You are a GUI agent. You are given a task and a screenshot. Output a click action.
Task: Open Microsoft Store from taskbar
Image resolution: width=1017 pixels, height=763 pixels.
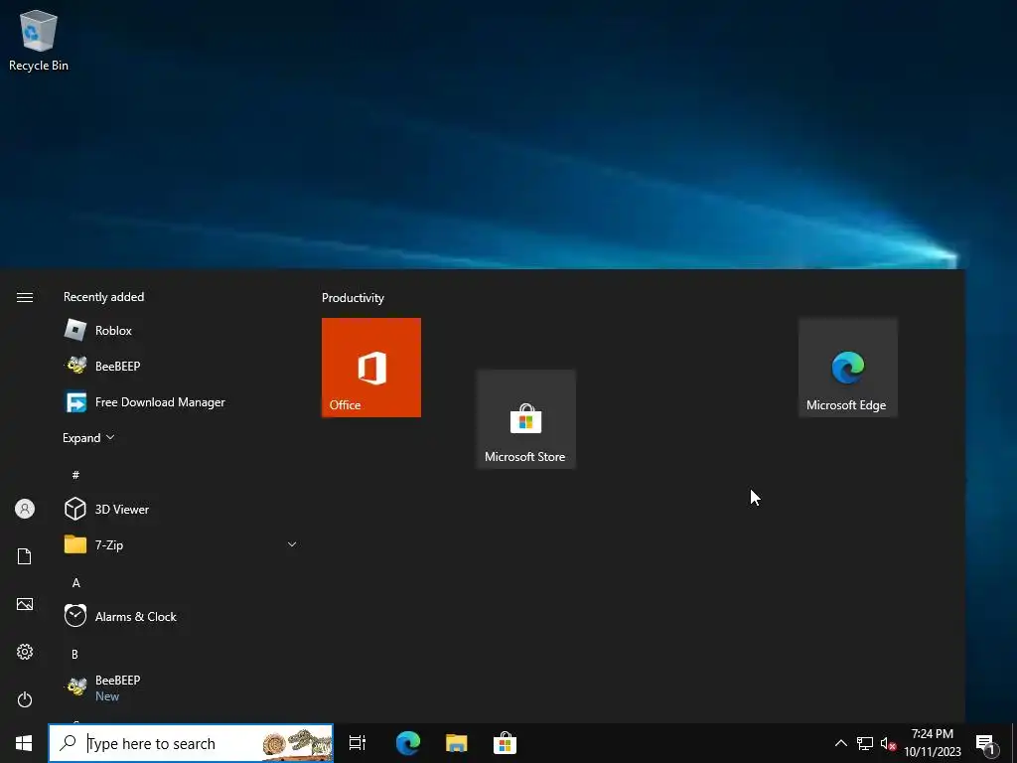pyautogui.click(x=505, y=743)
